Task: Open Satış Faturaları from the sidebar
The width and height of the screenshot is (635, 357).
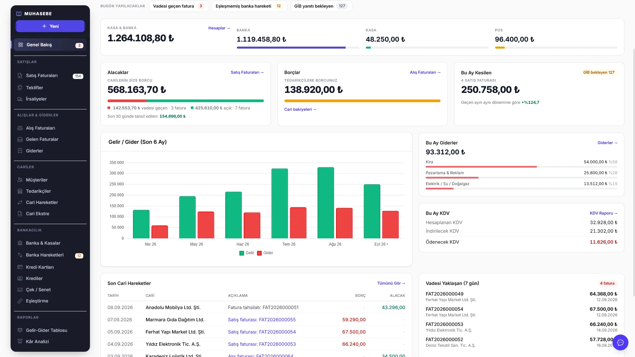Action: (50, 76)
